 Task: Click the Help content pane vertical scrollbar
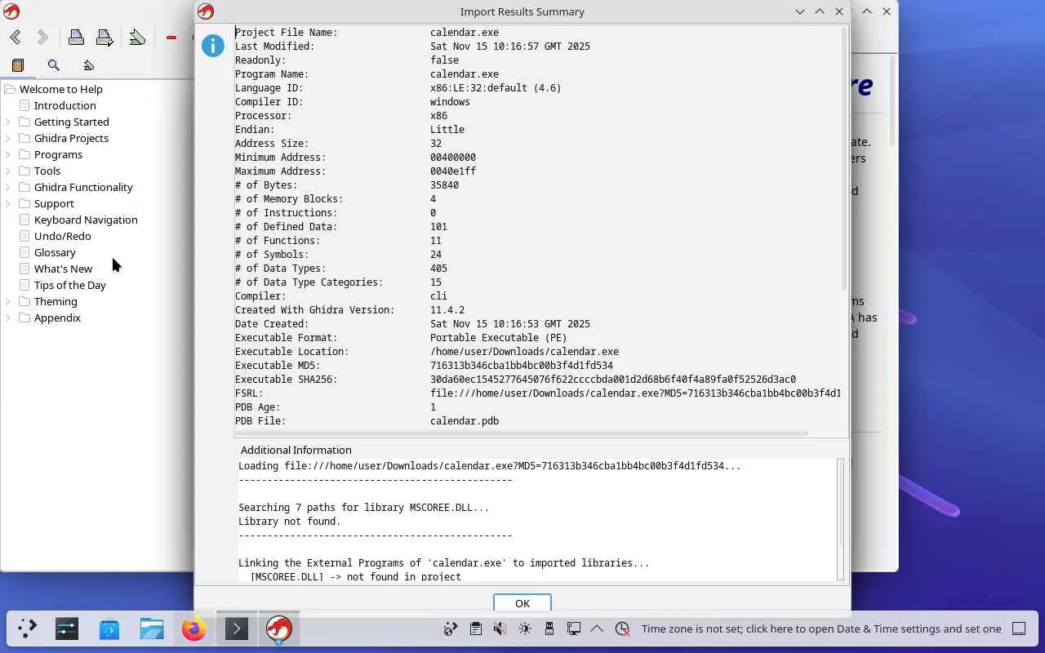tap(892, 102)
